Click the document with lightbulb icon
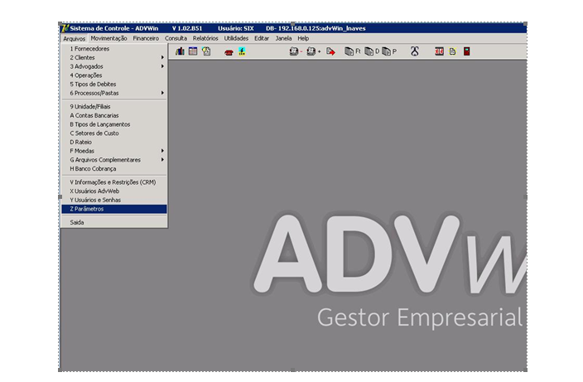Screen dimensions: 583x382 point(206,51)
